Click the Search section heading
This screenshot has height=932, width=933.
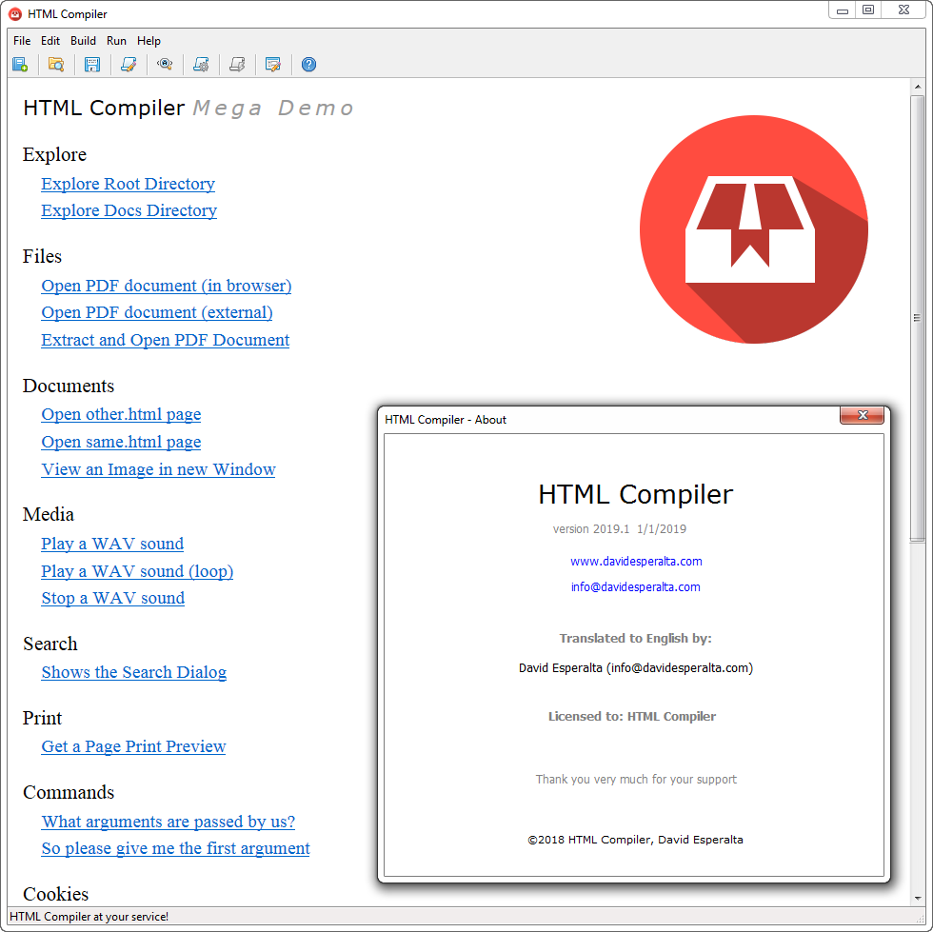pos(50,644)
